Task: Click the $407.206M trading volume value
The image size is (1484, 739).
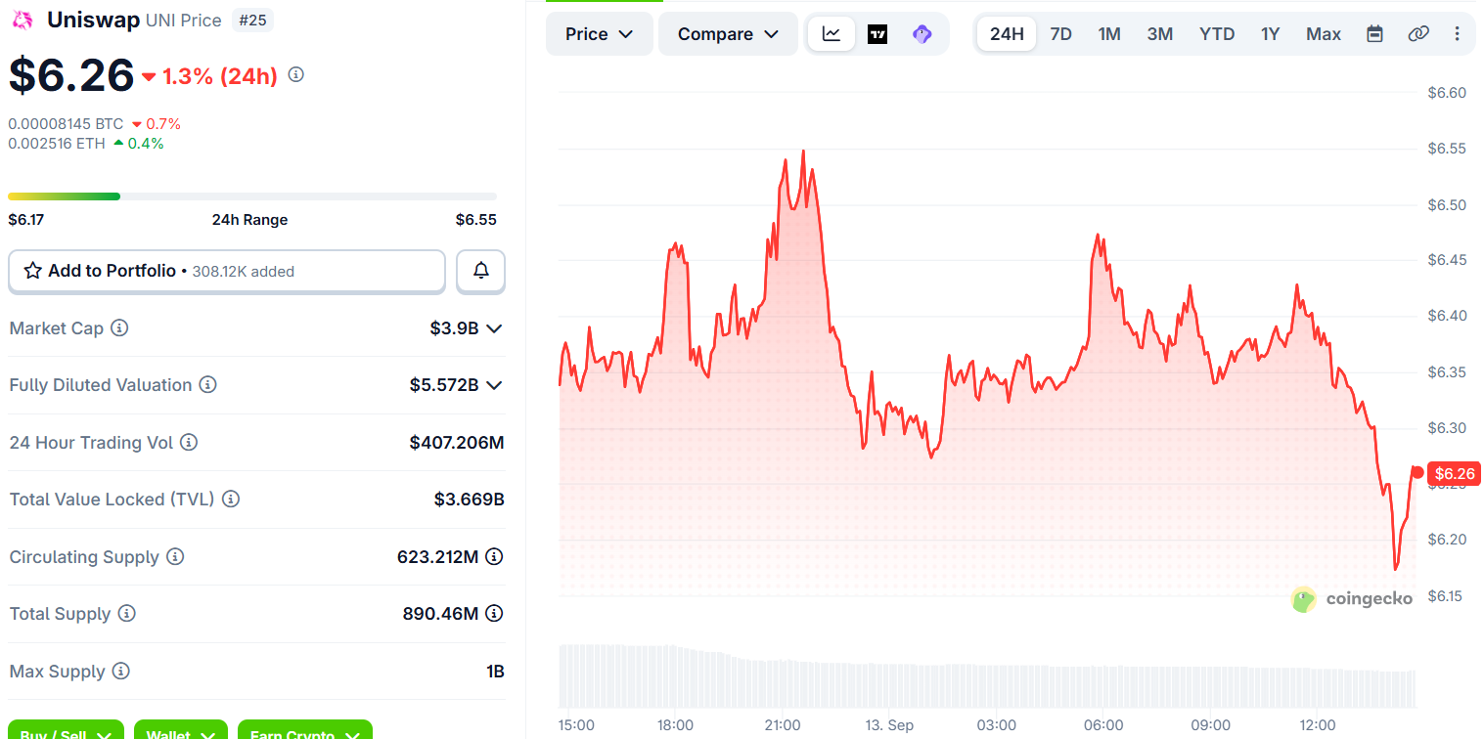Action: coord(457,443)
